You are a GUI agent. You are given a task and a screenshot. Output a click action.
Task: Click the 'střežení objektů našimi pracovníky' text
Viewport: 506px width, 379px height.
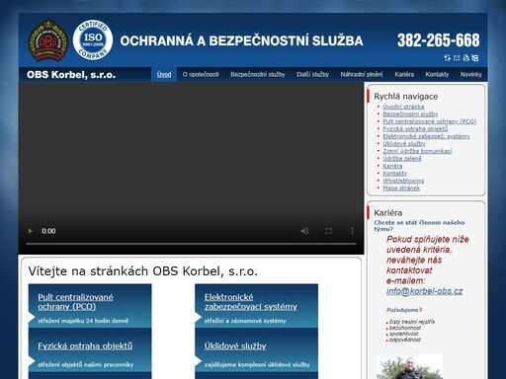[86, 364]
